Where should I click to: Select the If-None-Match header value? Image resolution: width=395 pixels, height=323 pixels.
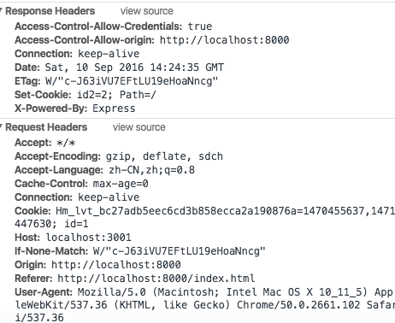click(179, 251)
